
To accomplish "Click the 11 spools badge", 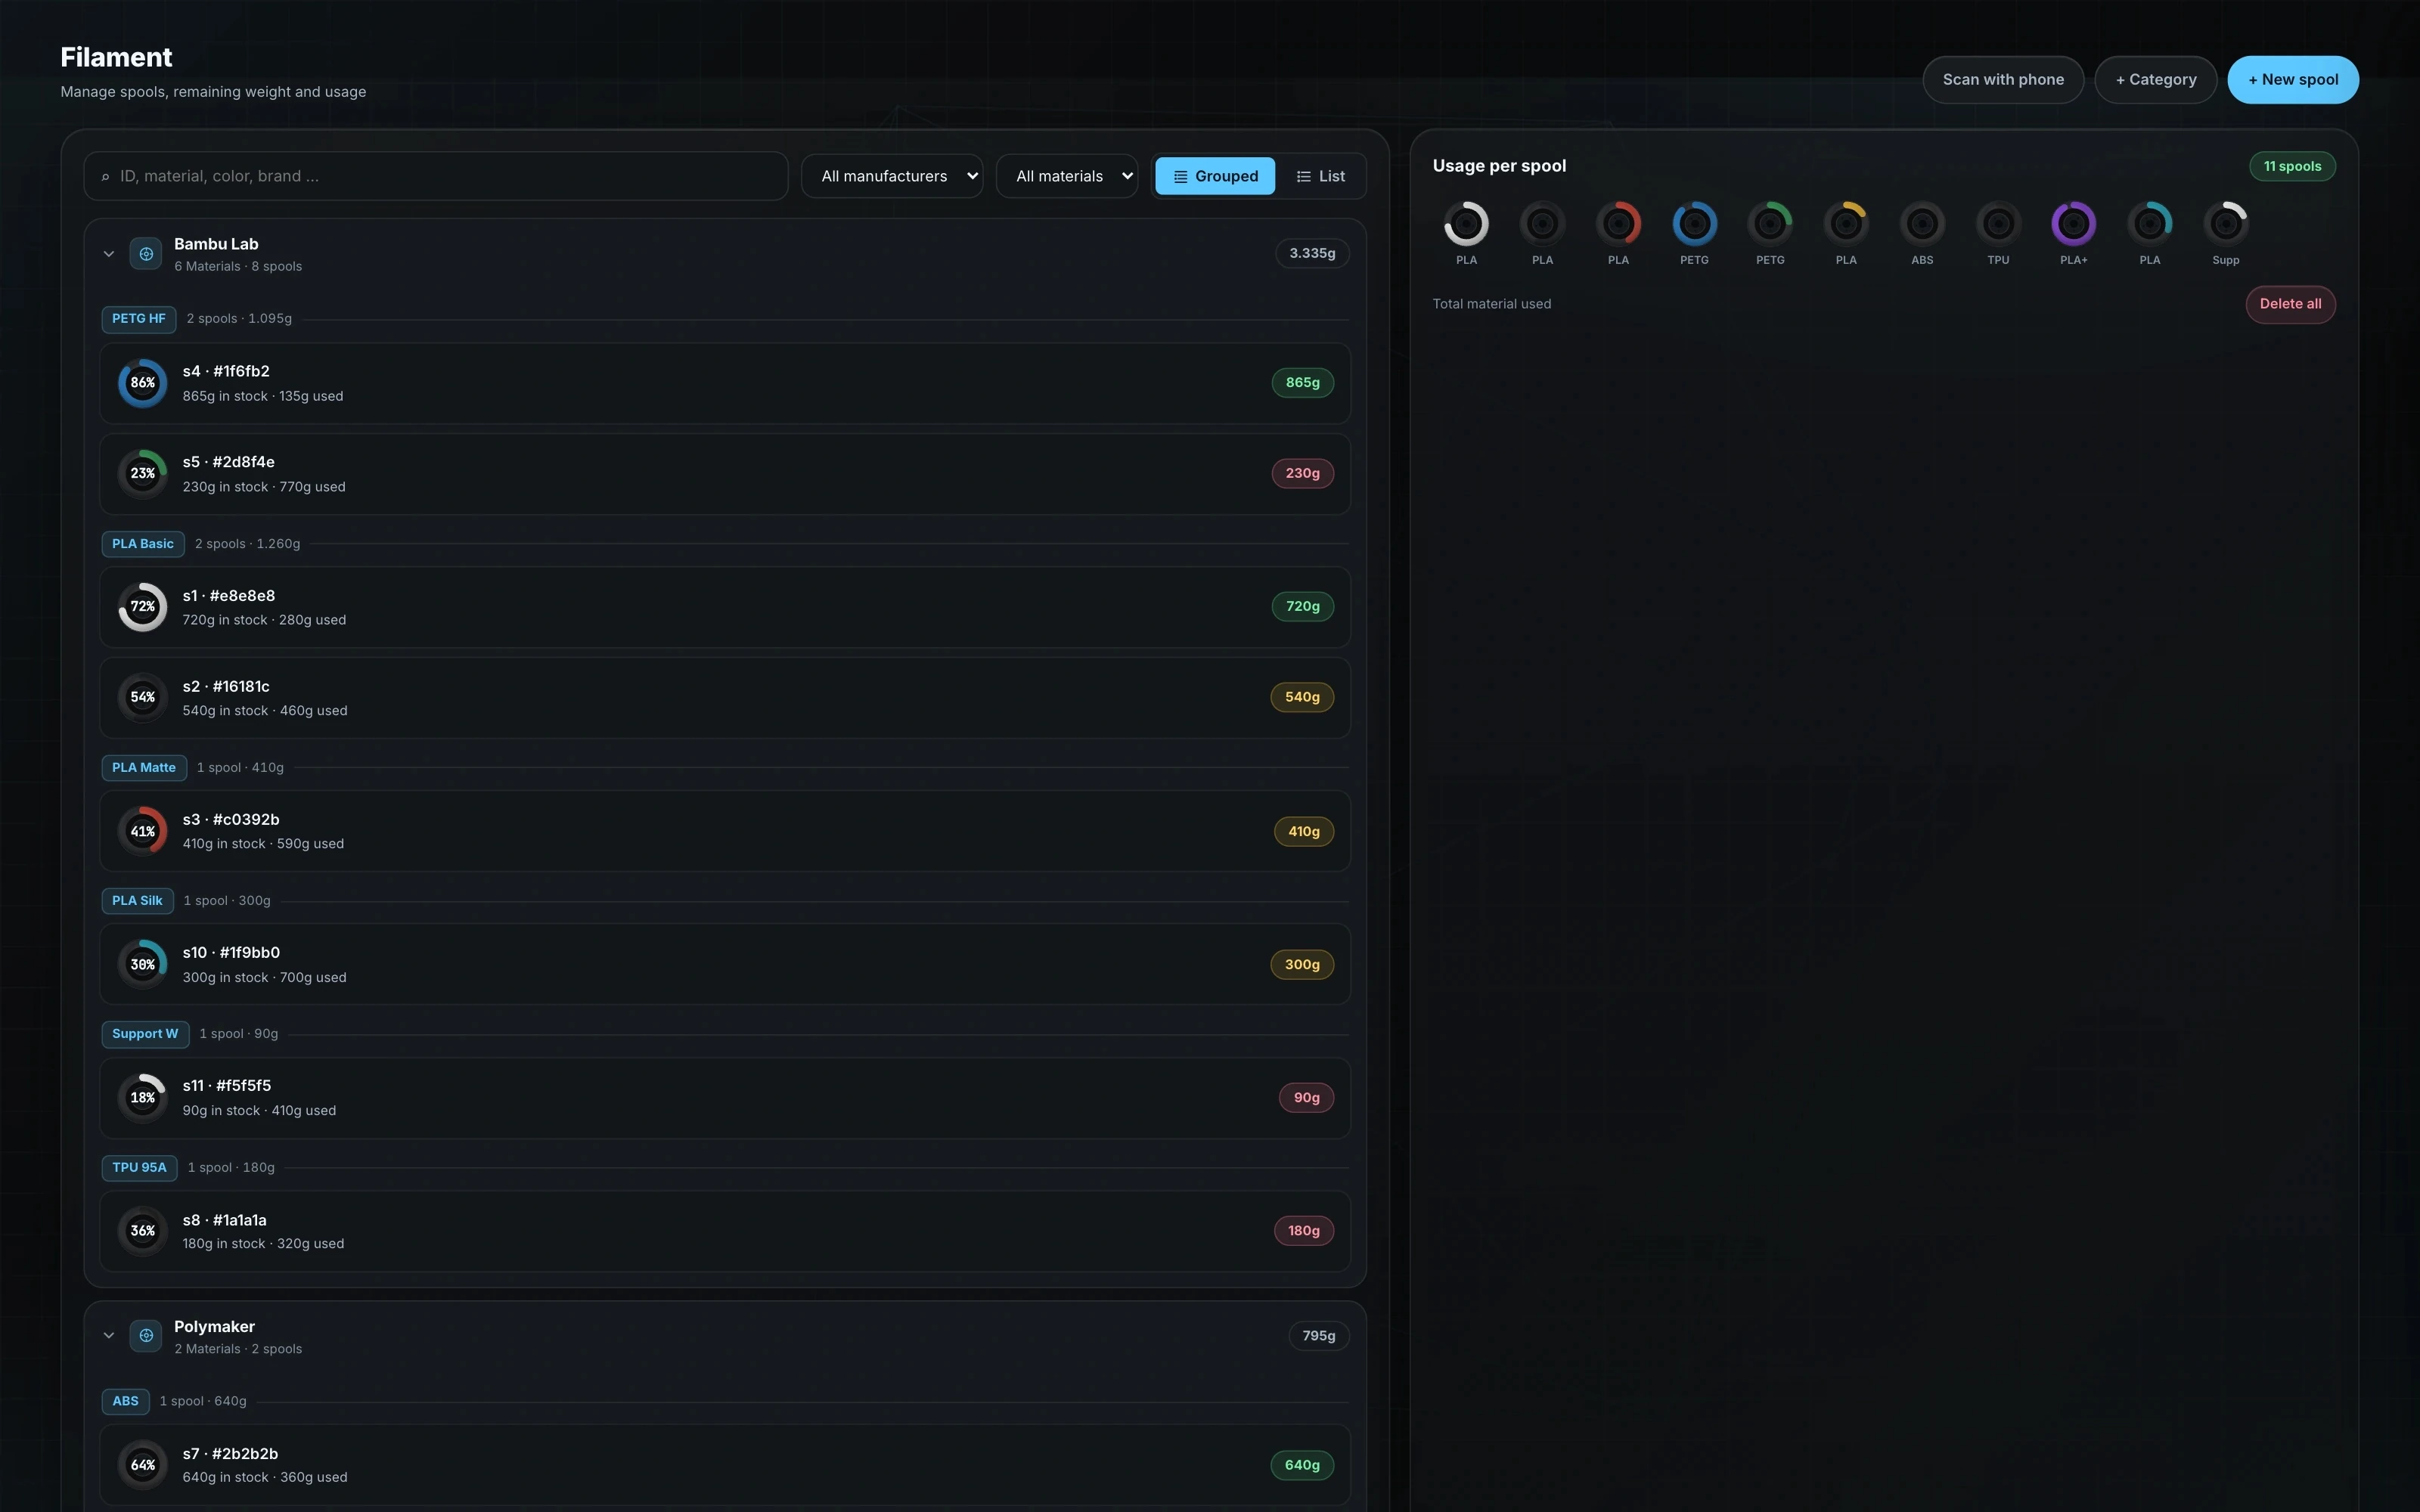I will click(2292, 166).
